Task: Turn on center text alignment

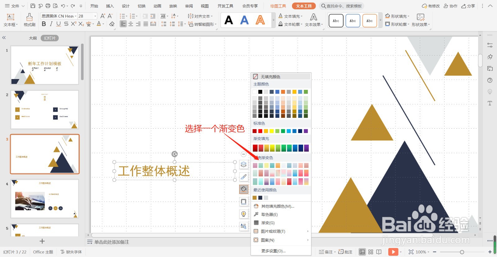Action: coord(131,24)
